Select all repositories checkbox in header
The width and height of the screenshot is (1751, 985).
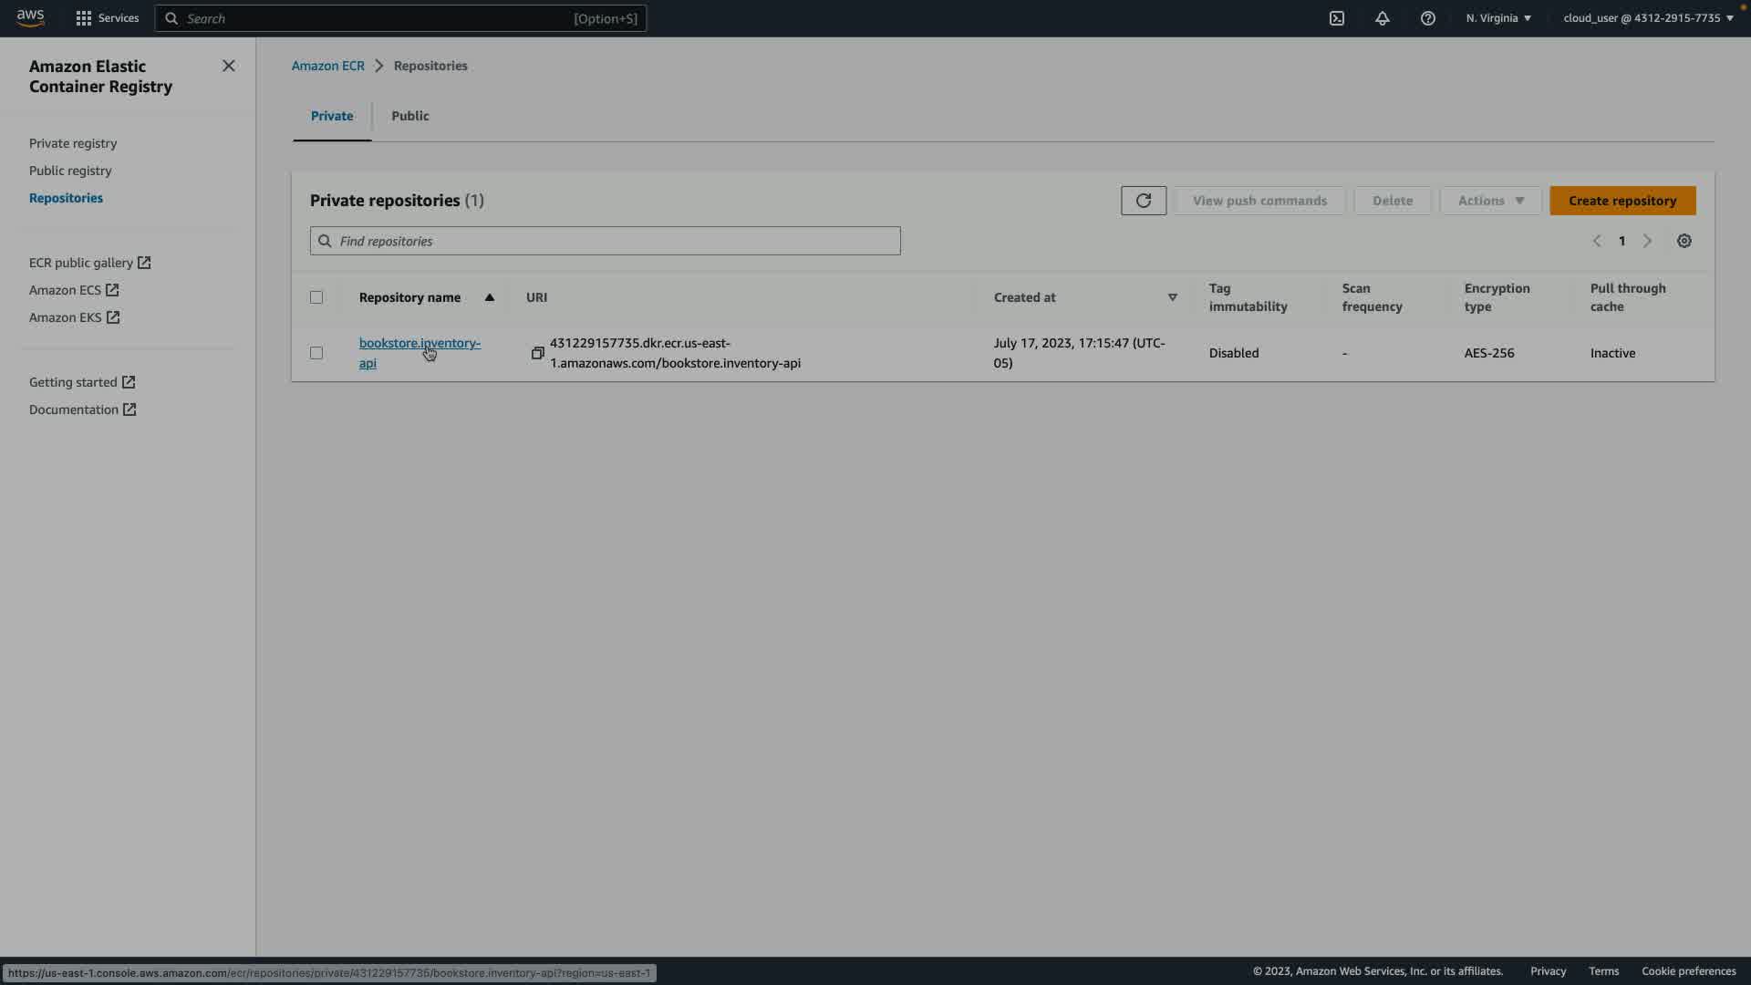(x=316, y=297)
